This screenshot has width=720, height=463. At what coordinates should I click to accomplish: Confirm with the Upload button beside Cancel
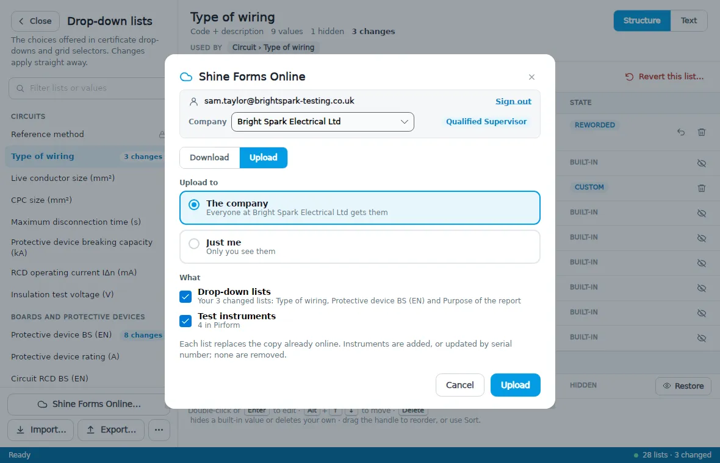tap(515, 385)
